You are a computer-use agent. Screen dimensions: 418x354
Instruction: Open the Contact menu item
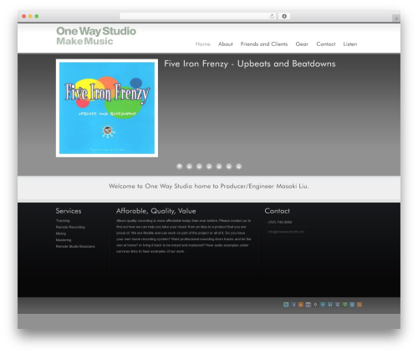click(326, 44)
